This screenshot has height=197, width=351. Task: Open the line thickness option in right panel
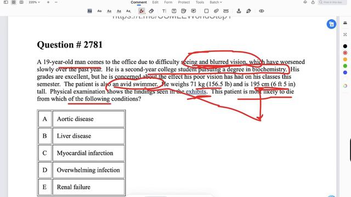[345, 23]
